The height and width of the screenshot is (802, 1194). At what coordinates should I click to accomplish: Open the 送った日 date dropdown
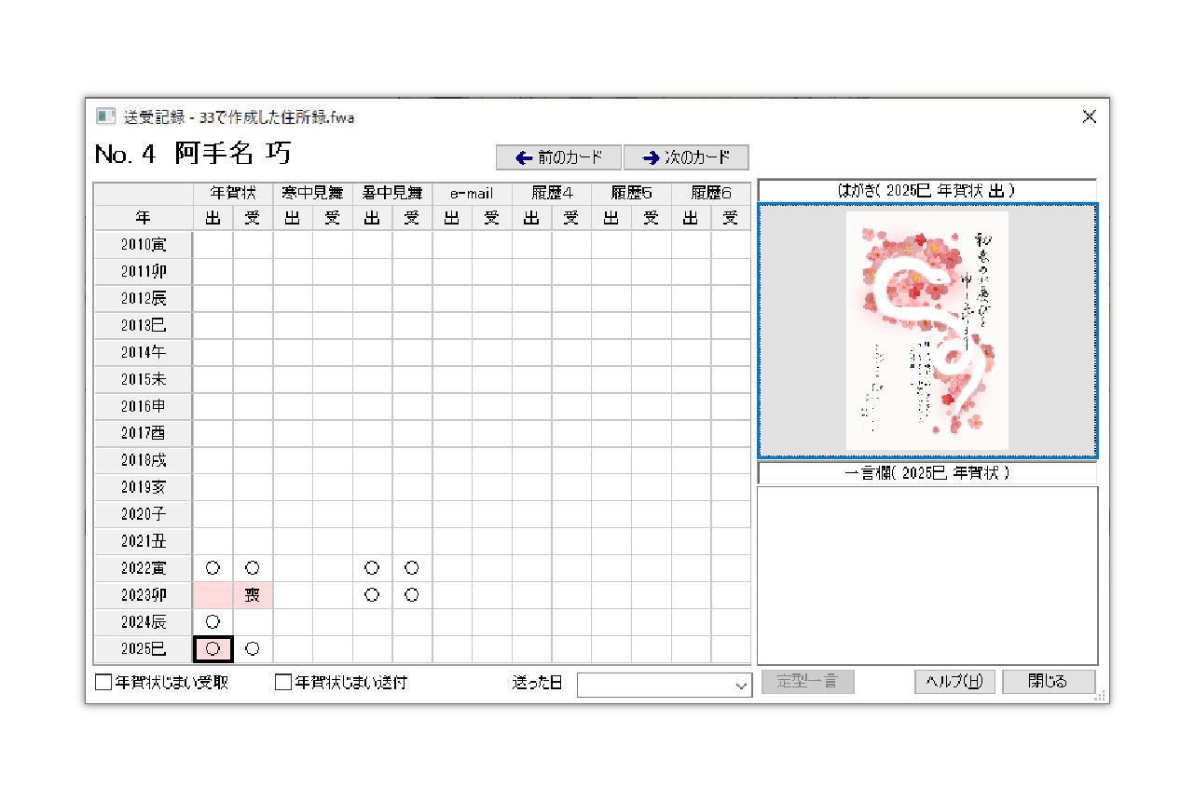741,685
